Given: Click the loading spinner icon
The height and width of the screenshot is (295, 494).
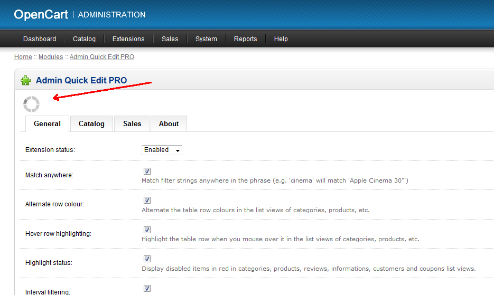Looking at the screenshot, I should coord(31,104).
